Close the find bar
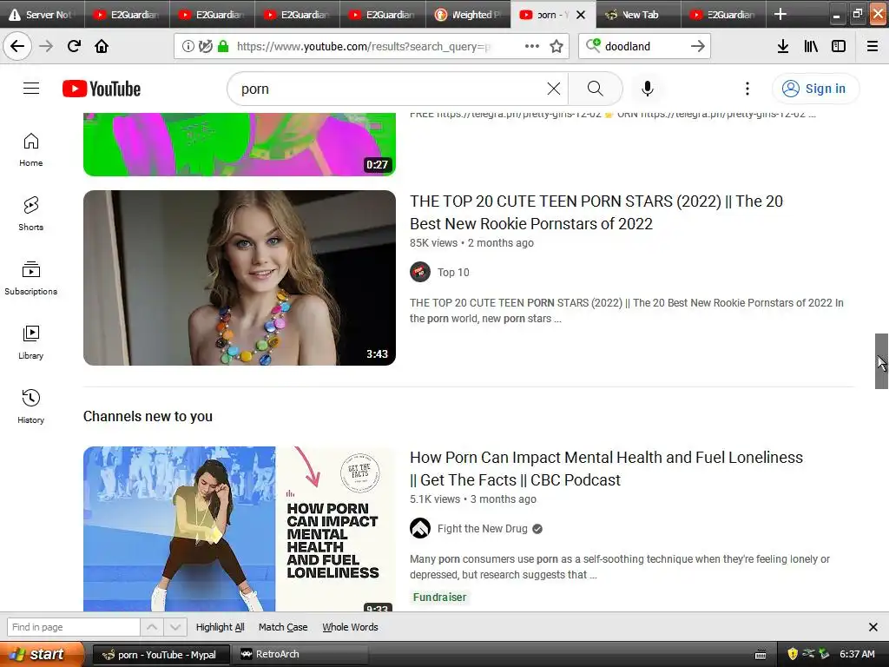Viewport: 889px width, 667px height. click(x=873, y=627)
